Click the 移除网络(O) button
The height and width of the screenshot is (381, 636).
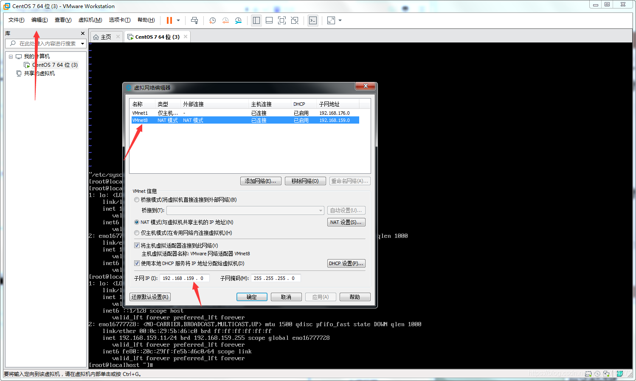tap(305, 181)
